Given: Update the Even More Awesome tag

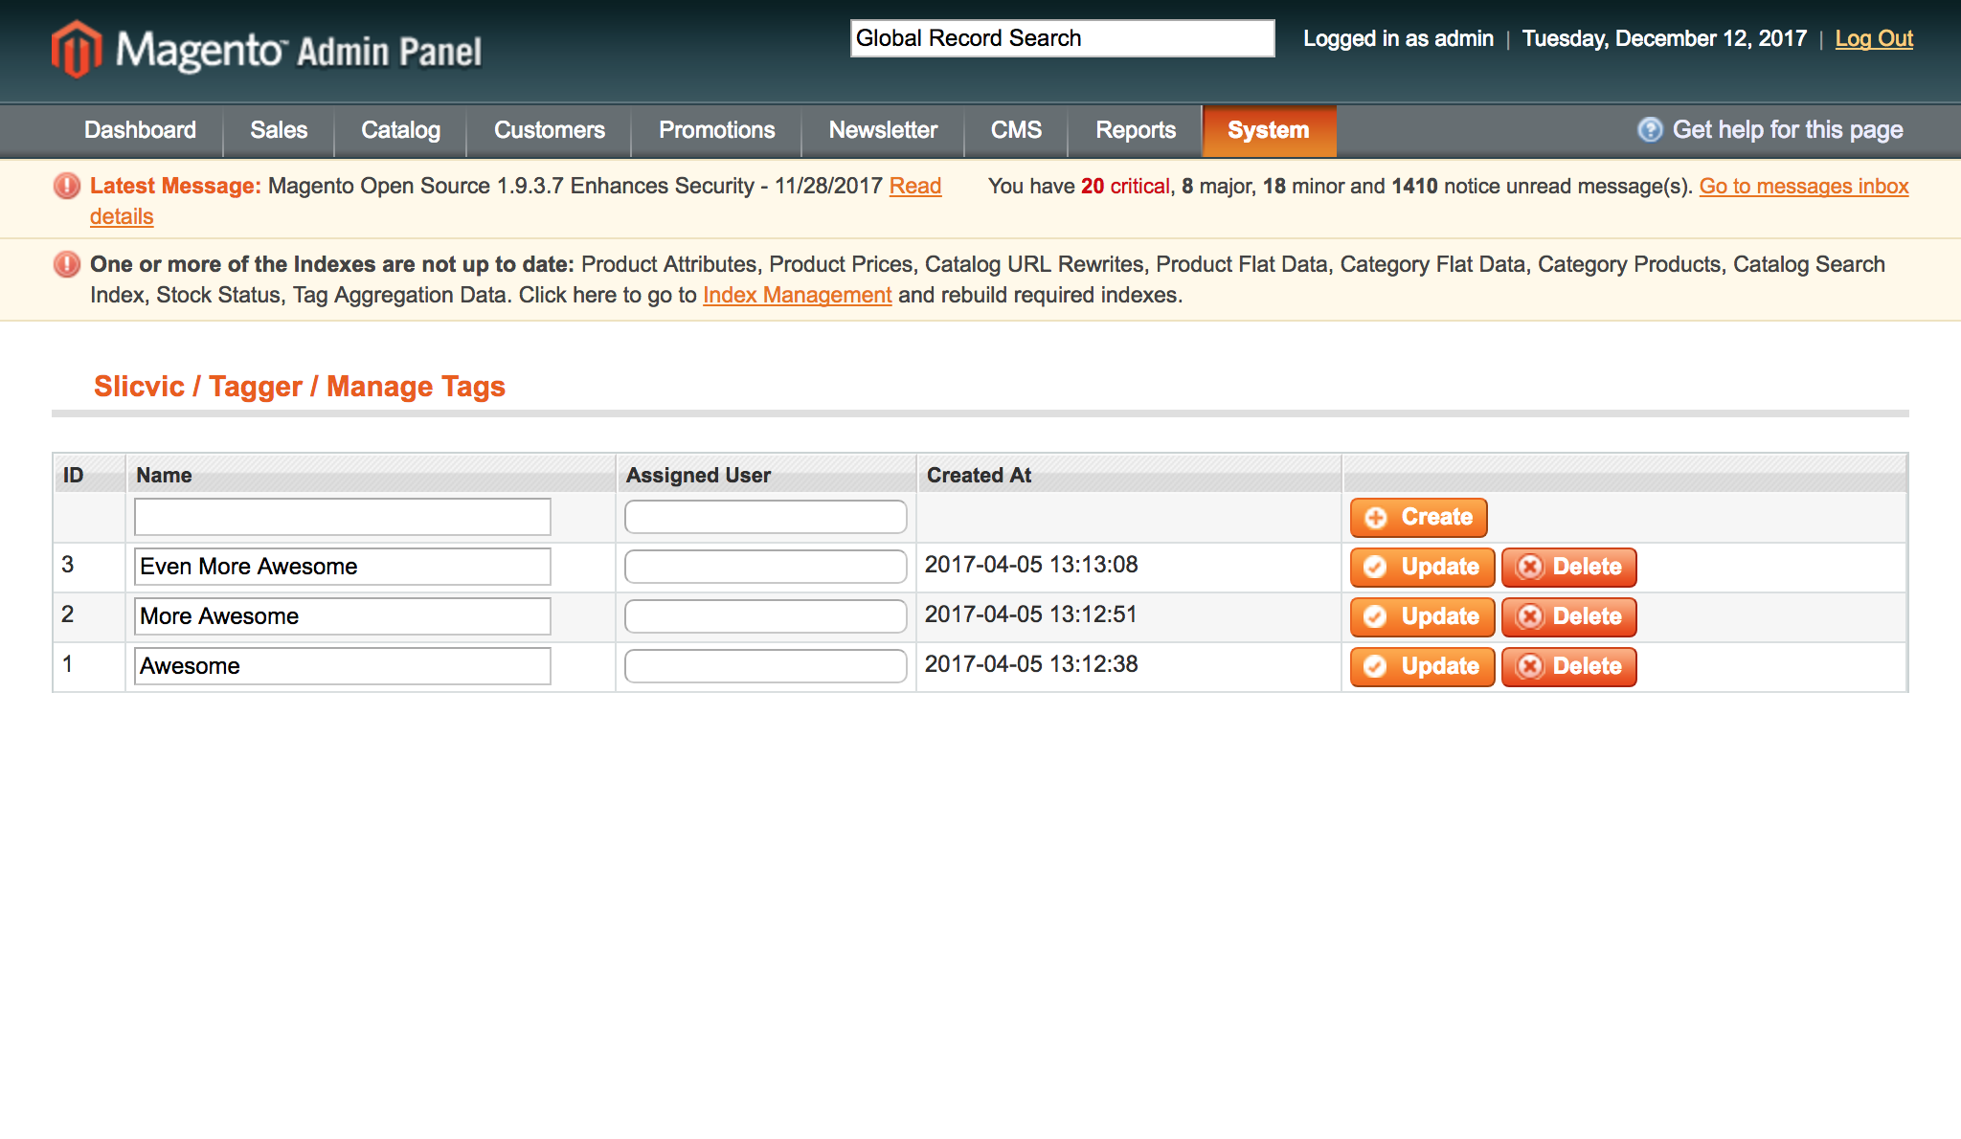Looking at the screenshot, I should 1422,568.
